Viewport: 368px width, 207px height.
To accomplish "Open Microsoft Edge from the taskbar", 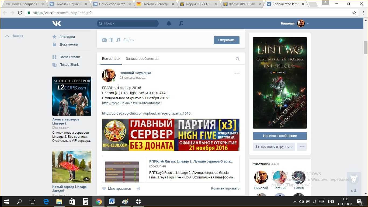I will pos(46,202).
